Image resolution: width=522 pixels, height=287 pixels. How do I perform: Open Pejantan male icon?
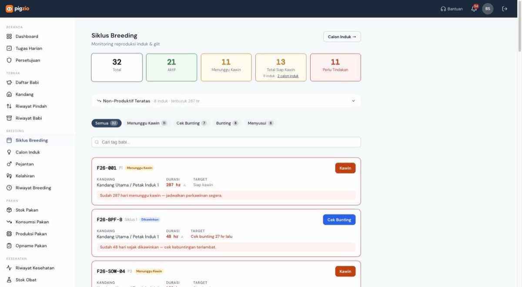[x=9, y=164]
